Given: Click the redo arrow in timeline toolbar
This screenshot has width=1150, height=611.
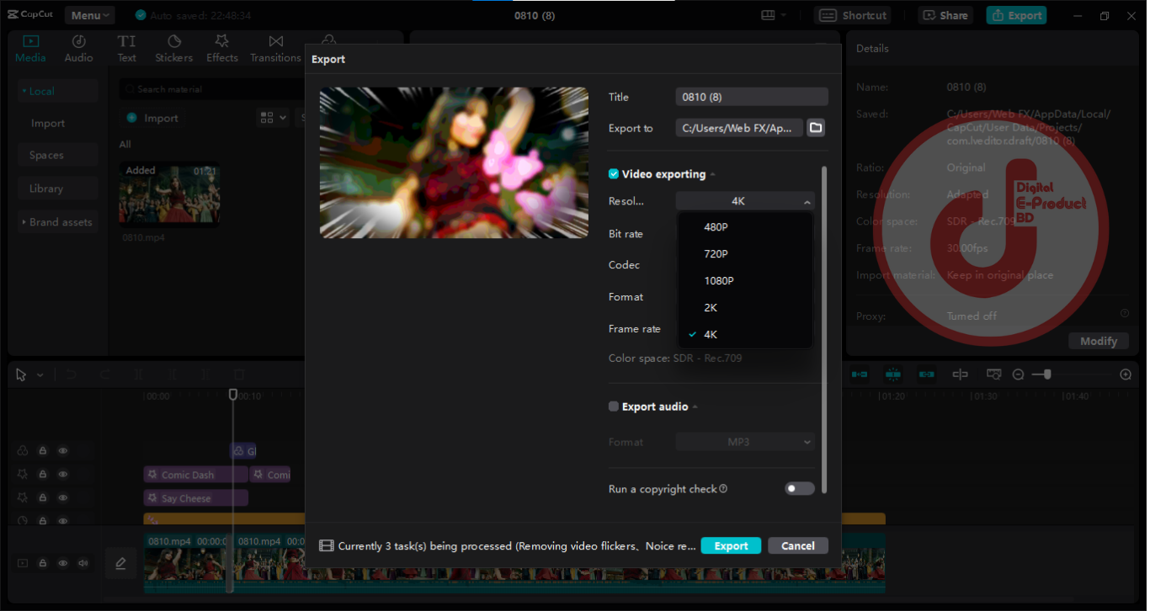Looking at the screenshot, I should click(105, 375).
